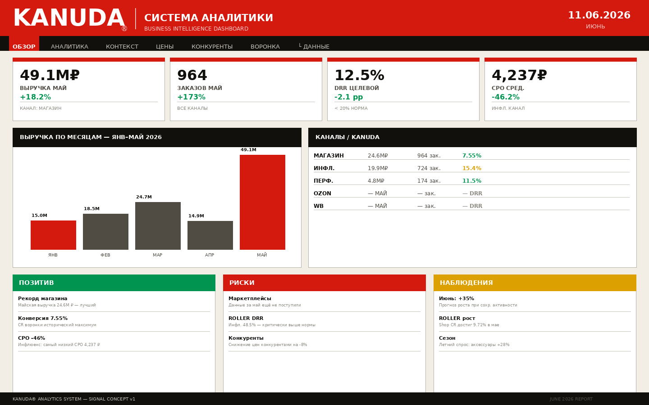This screenshot has width=649, height=405.
Task: Click the CPO СРЕД. 4,237₽ card
Action: click(x=561, y=89)
